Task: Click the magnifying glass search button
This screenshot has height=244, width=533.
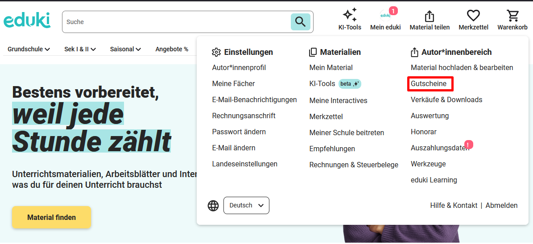Action: (x=300, y=21)
